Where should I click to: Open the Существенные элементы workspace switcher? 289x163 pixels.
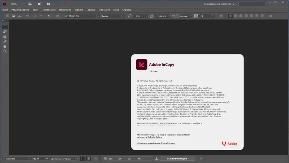tap(219, 4)
